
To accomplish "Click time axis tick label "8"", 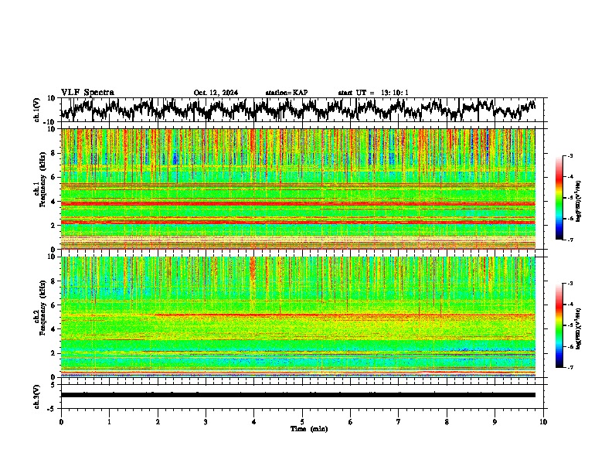I will (x=447, y=422).
